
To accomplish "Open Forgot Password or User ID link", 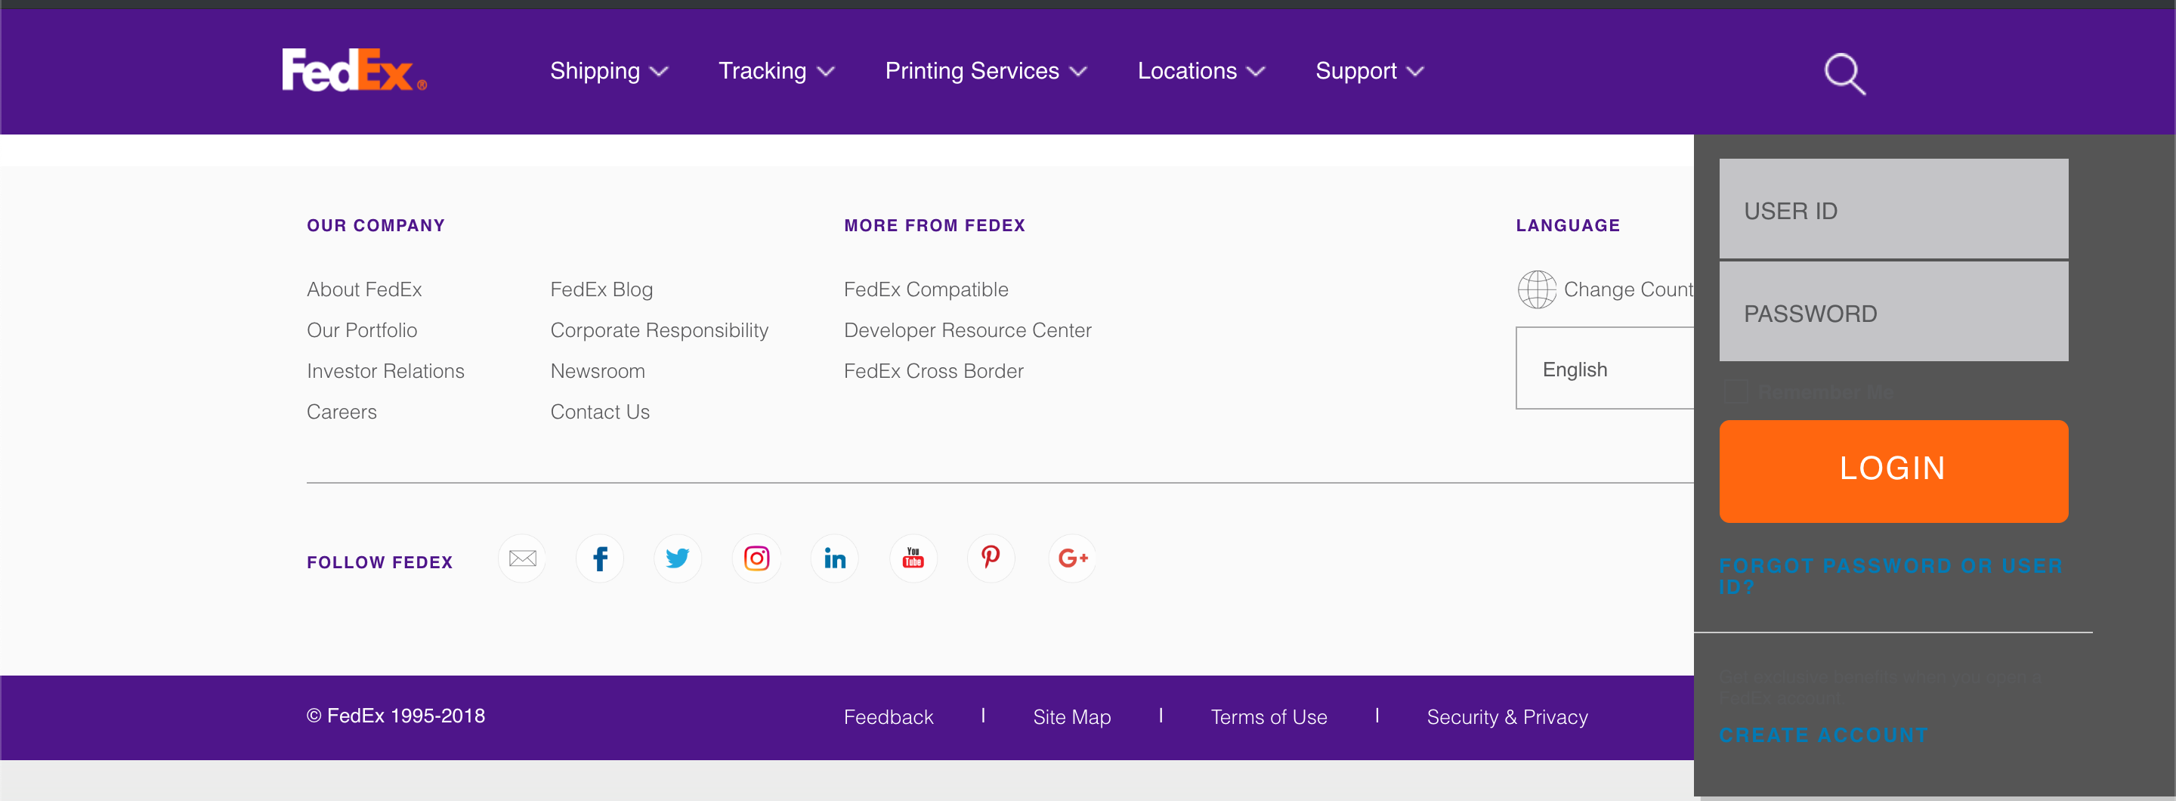I will 1890,575.
